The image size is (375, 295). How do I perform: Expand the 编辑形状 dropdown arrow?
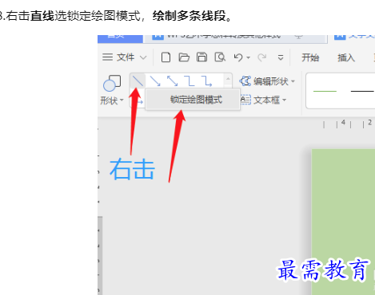(x=293, y=81)
